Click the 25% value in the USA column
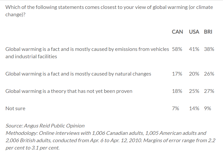The width and height of the screenshot is (223, 154). coord(194,91)
